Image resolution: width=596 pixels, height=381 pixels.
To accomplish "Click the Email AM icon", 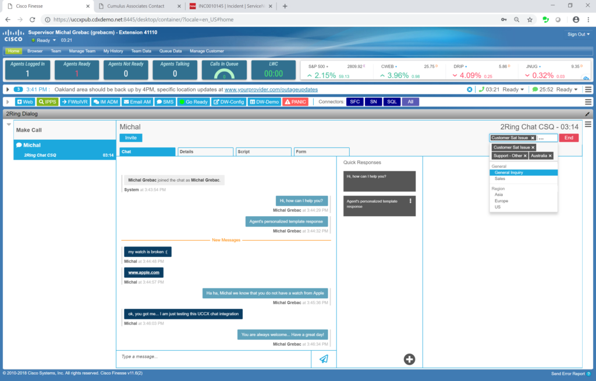I will 137,101.
